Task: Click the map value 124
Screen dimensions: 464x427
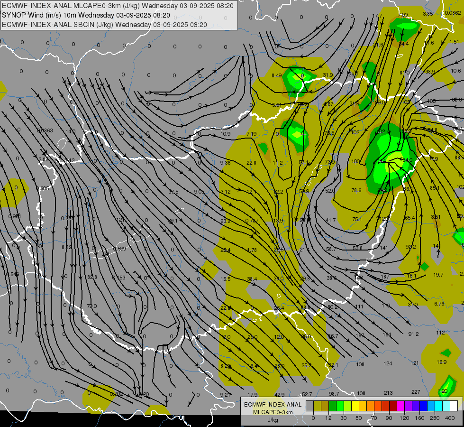Action: 388,363
